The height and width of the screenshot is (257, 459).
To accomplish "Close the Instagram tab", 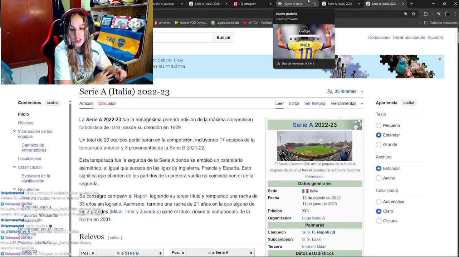I will (x=270, y=4).
